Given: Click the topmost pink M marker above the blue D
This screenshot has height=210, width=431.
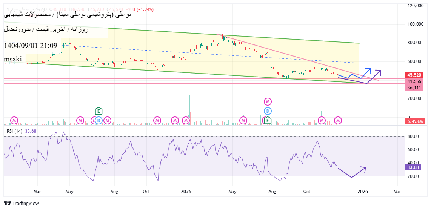Looking at the screenshot, I should click(x=268, y=101).
